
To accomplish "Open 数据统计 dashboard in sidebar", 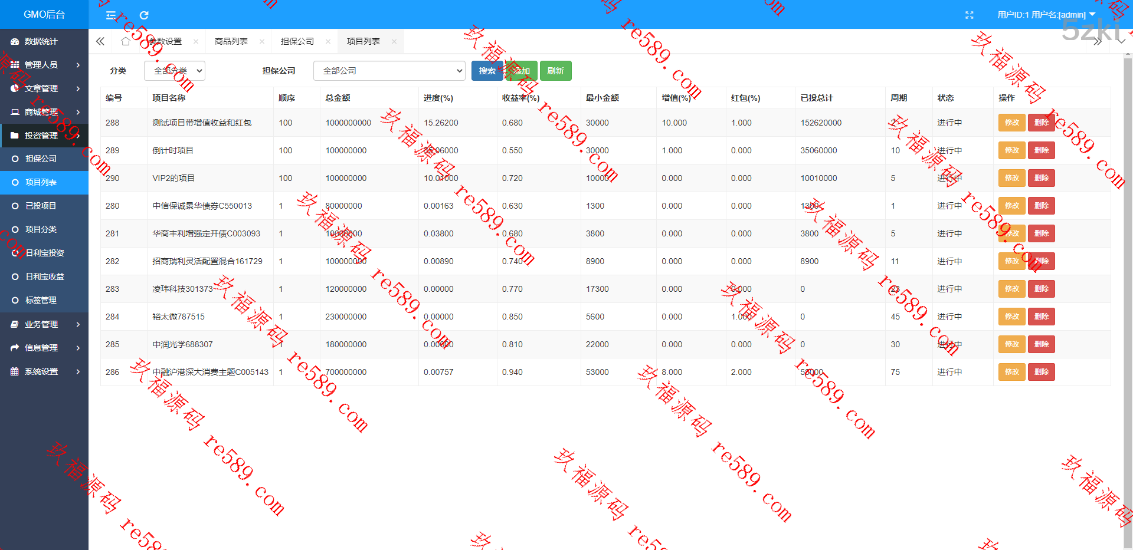I will click(41, 41).
